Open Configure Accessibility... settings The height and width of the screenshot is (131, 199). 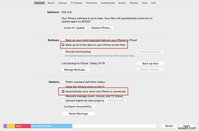(78, 107)
